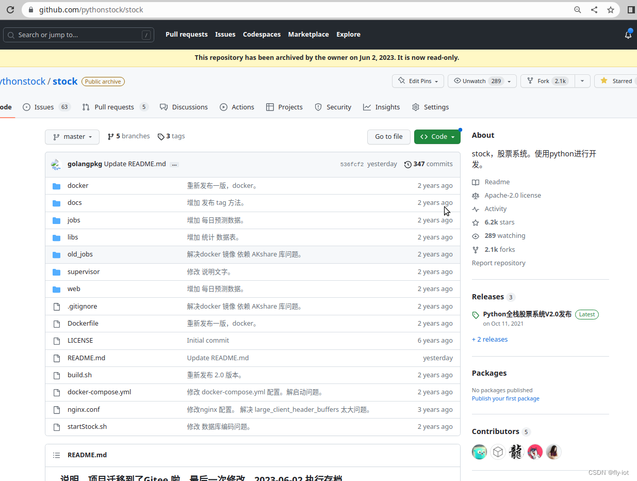
Task: Open the Marketplace menu item
Action: click(x=308, y=34)
